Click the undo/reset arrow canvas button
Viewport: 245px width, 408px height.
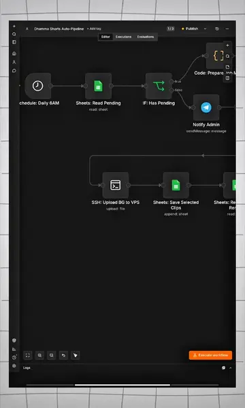tap(63, 355)
